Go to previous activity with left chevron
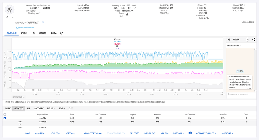Screen dimensions: 259x140 pos(7,17)
